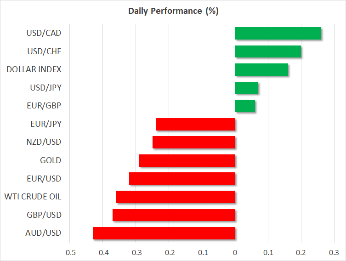This screenshot has width=346, height=261.
Task: Click the USD/CHF green bar
Action: [268, 51]
